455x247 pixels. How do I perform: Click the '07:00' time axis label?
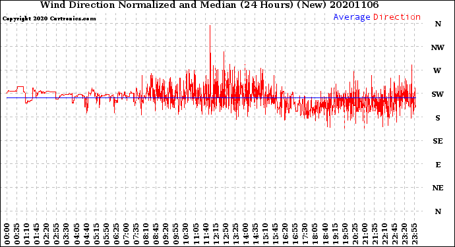pyautogui.click(x=126, y=234)
